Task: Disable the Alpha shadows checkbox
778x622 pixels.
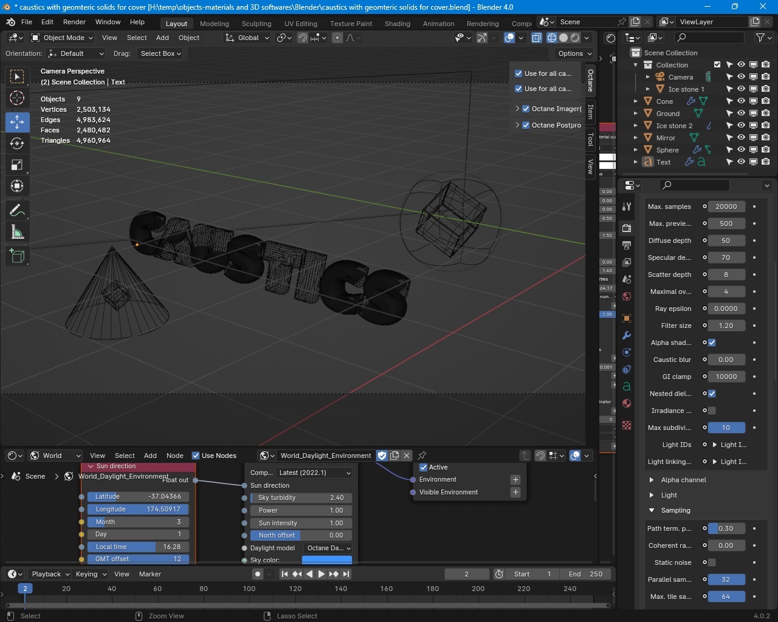Action: tap(712, 343)
